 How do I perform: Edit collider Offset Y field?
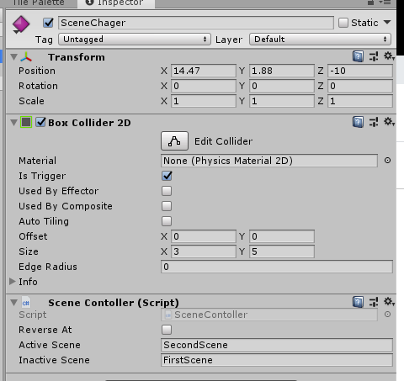tap(282, 236)
